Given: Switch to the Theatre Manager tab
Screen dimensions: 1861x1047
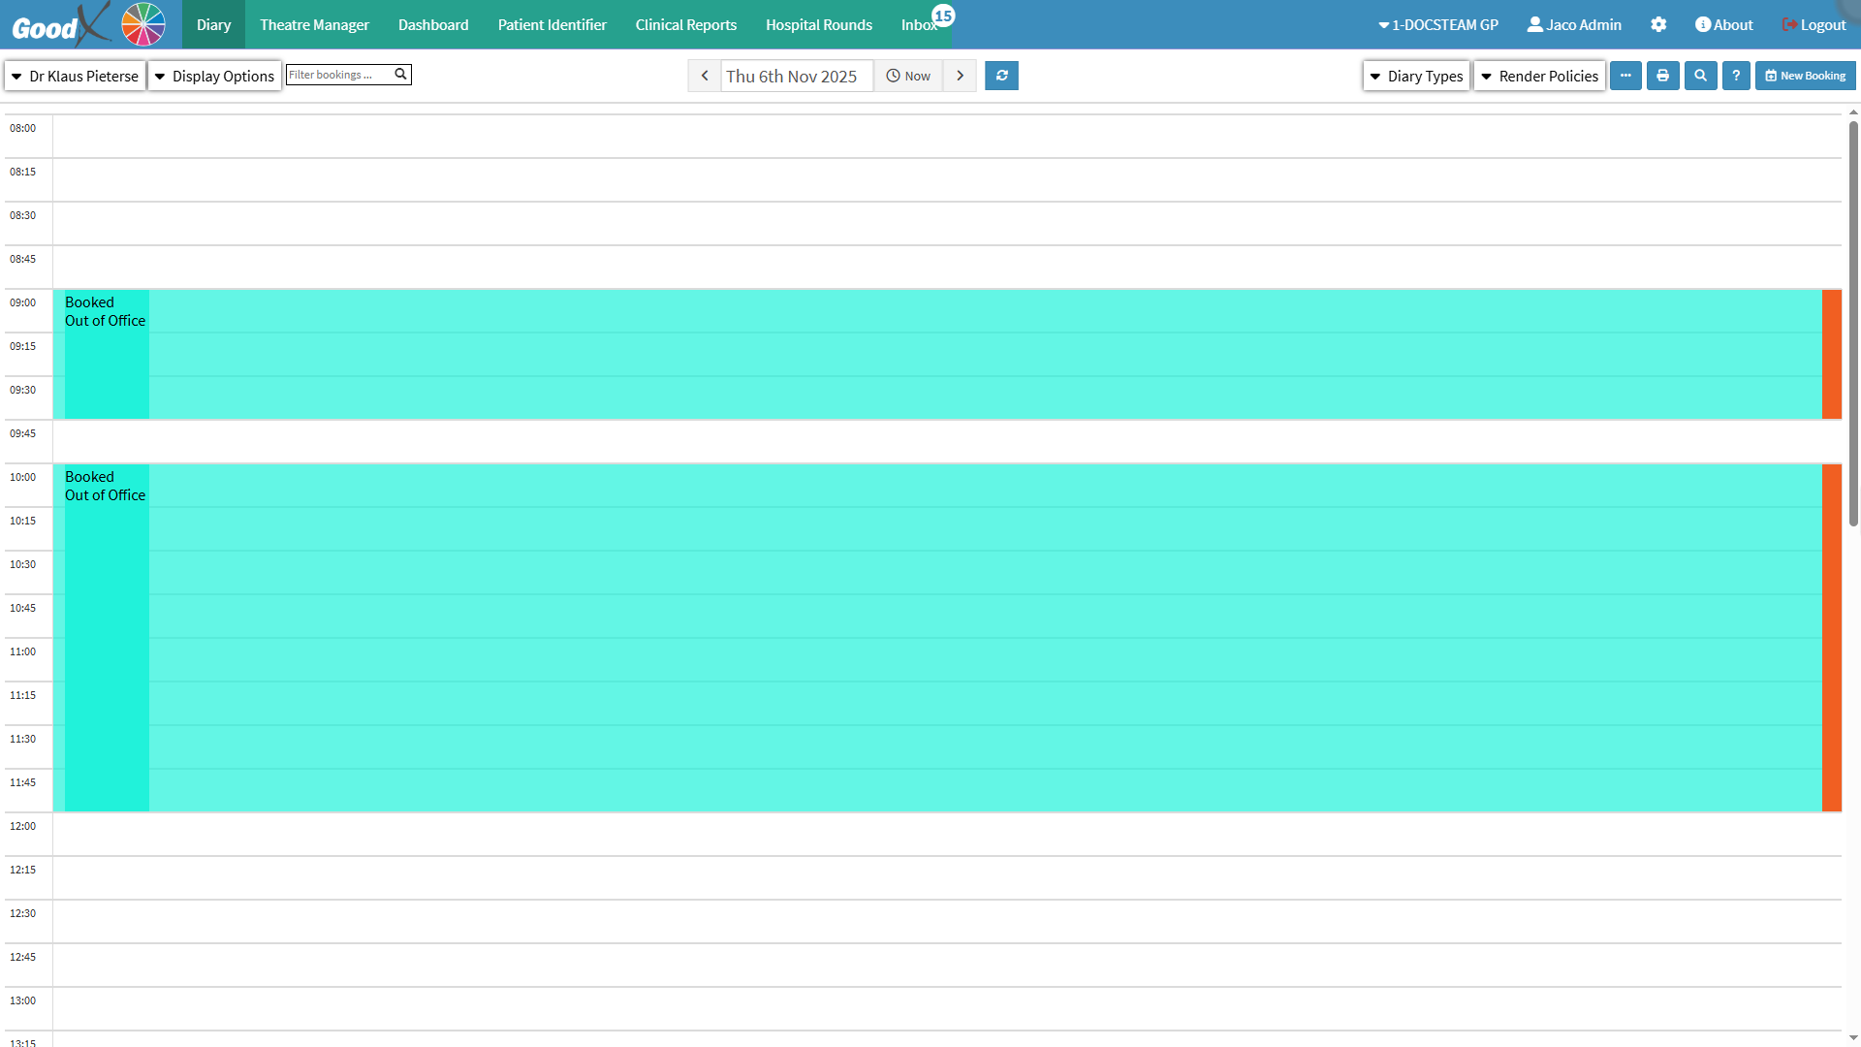Looking at the screenshot, I should (314, 25).
